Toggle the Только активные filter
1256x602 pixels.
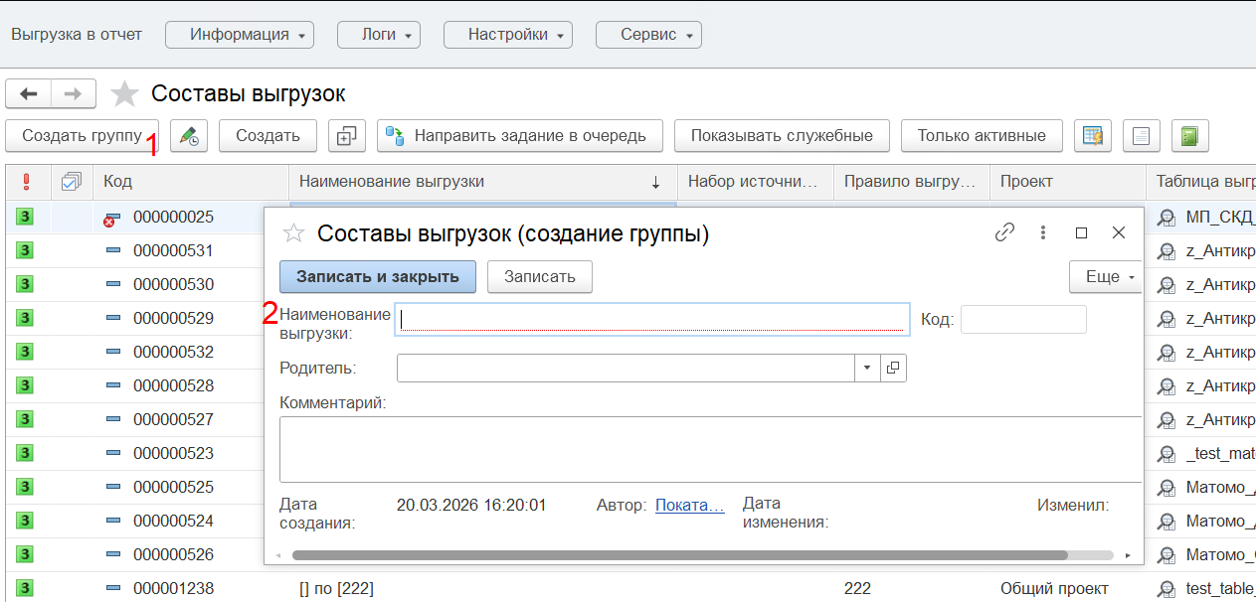pos(981,136)
